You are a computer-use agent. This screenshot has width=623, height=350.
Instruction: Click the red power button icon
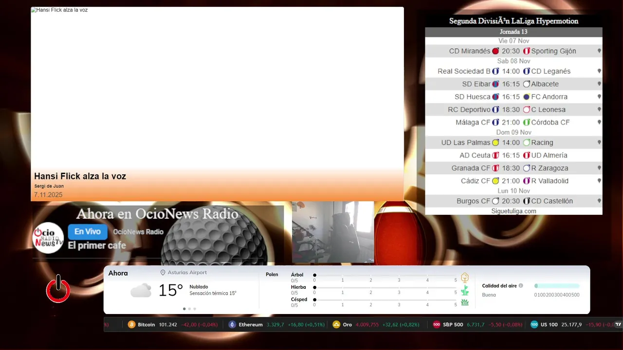click(58, 289)
